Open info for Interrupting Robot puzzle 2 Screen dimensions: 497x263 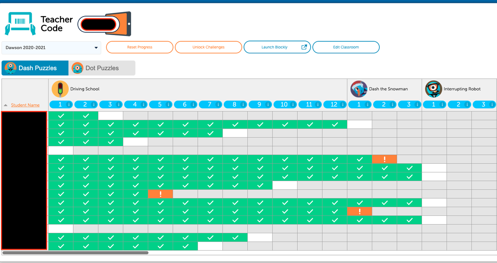click(x=466, y=105)
